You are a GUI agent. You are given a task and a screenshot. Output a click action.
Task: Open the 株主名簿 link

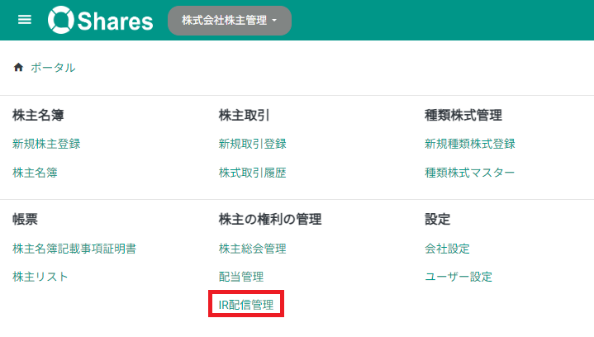point(35,173)
